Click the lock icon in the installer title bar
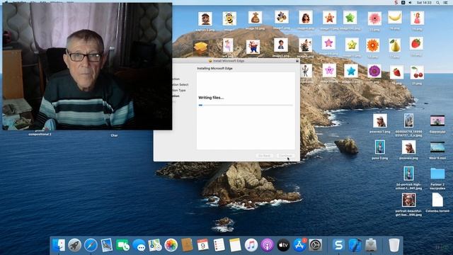This screenshot has height=255, width=453. [297, 61]
